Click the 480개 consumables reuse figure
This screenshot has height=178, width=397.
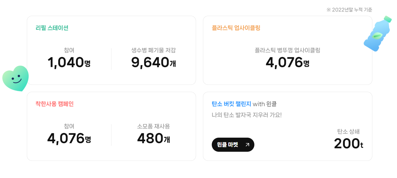(153, 138)
